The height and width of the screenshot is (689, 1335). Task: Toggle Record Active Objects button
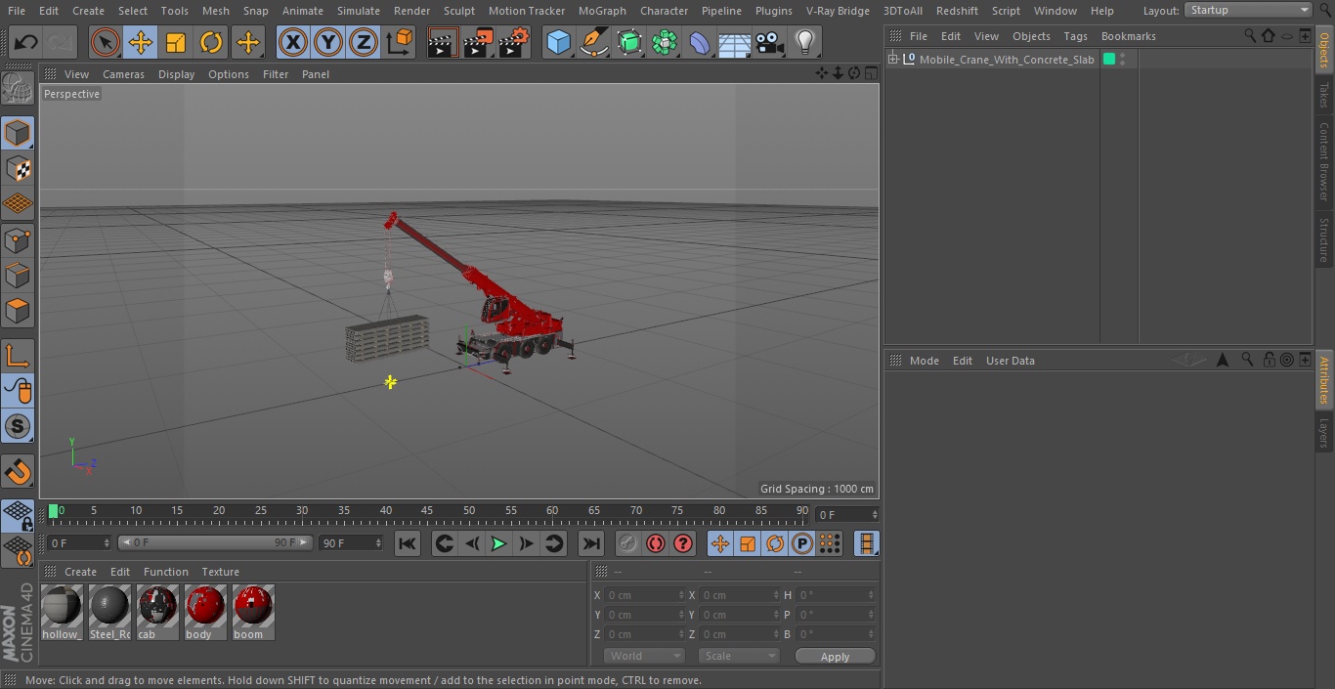pyautogui.click(x=628, y=543)
